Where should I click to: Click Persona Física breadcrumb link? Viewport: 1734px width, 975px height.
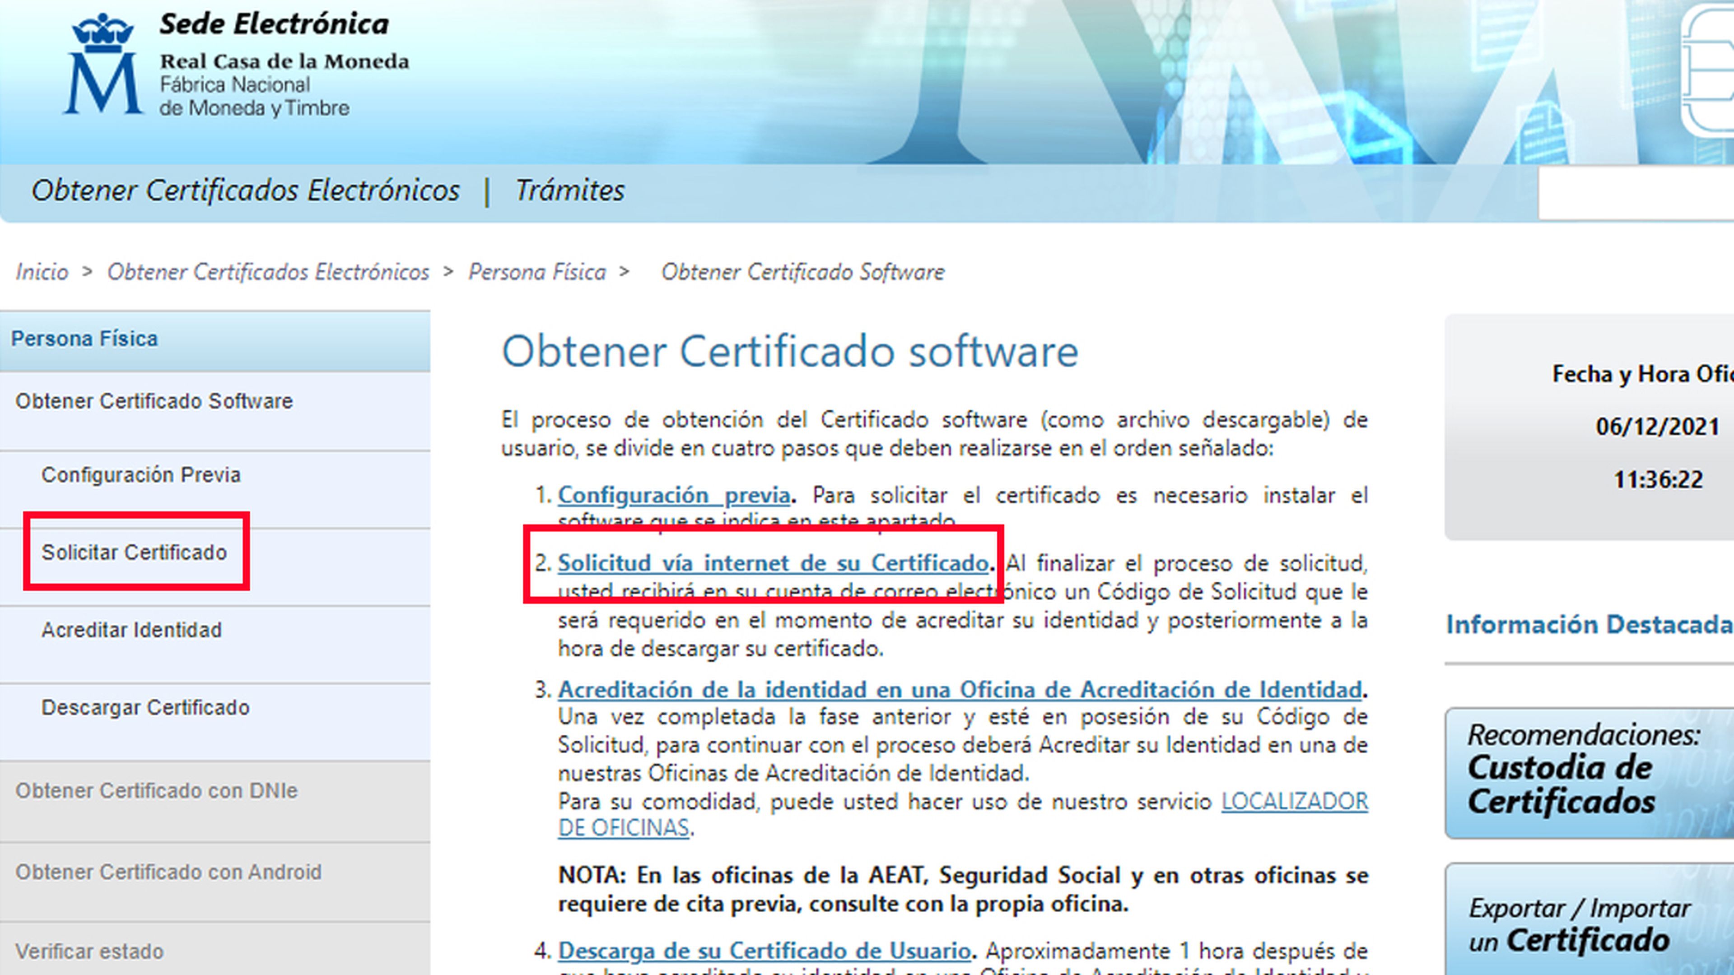(x=536, y=272)
